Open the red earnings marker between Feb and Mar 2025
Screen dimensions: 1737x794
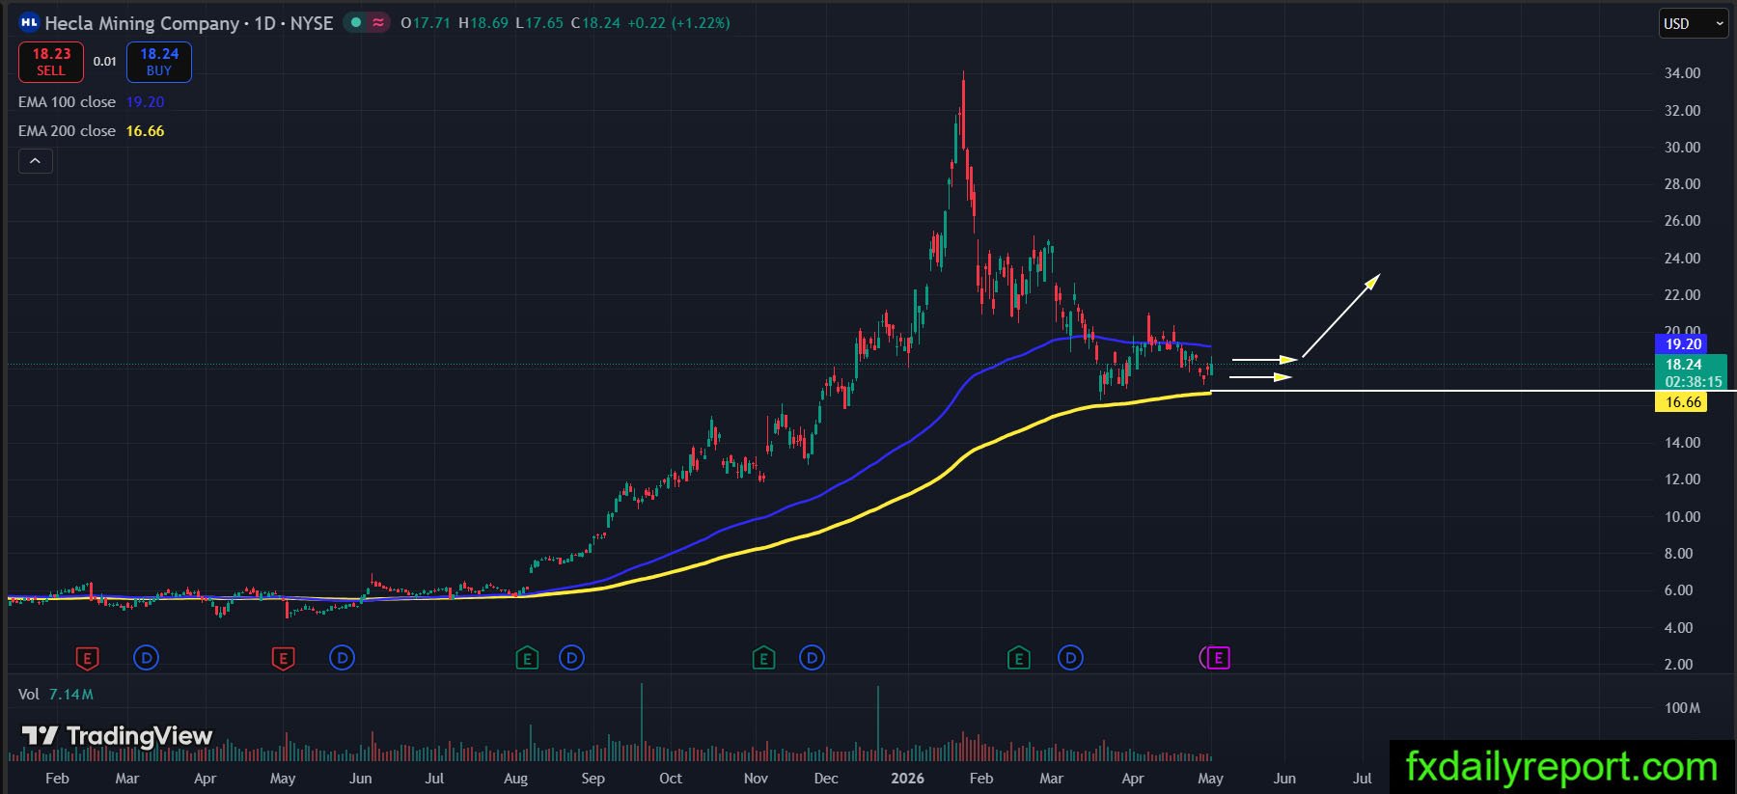click(87, 659)
